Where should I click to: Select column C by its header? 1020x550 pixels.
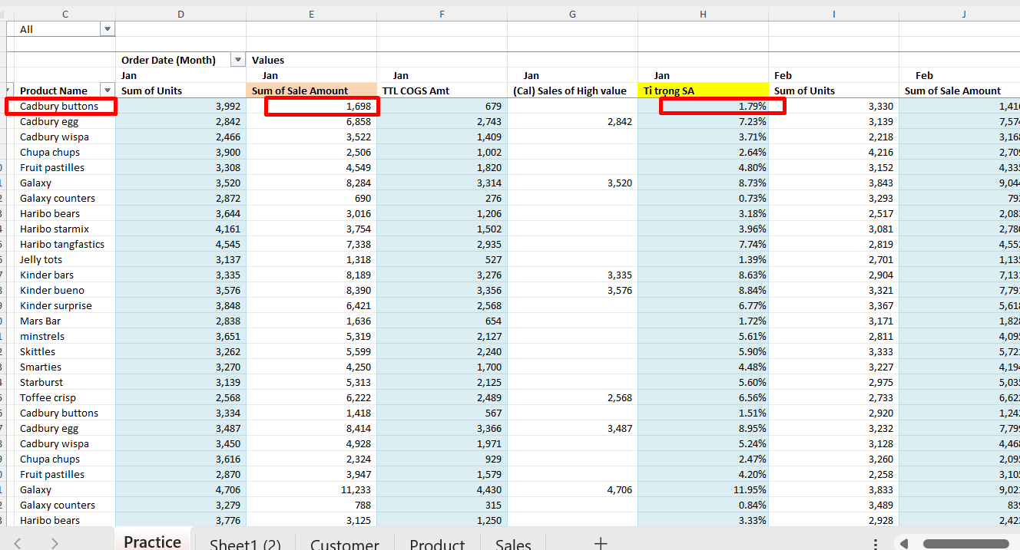pyautogui.click(x=65, y=14)
